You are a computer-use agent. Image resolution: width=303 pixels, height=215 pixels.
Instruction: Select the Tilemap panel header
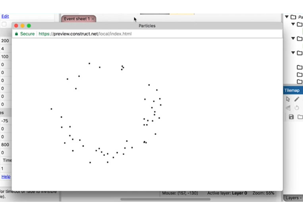click(293, 90)
